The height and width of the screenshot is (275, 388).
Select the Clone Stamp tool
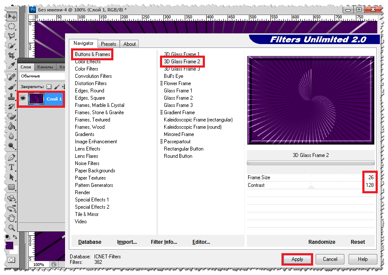pyautogui.click(x=12, y=97)
